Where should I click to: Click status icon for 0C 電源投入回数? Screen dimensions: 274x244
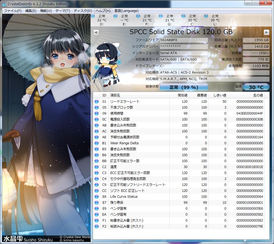pyautogui.click(x=97, y=119)
